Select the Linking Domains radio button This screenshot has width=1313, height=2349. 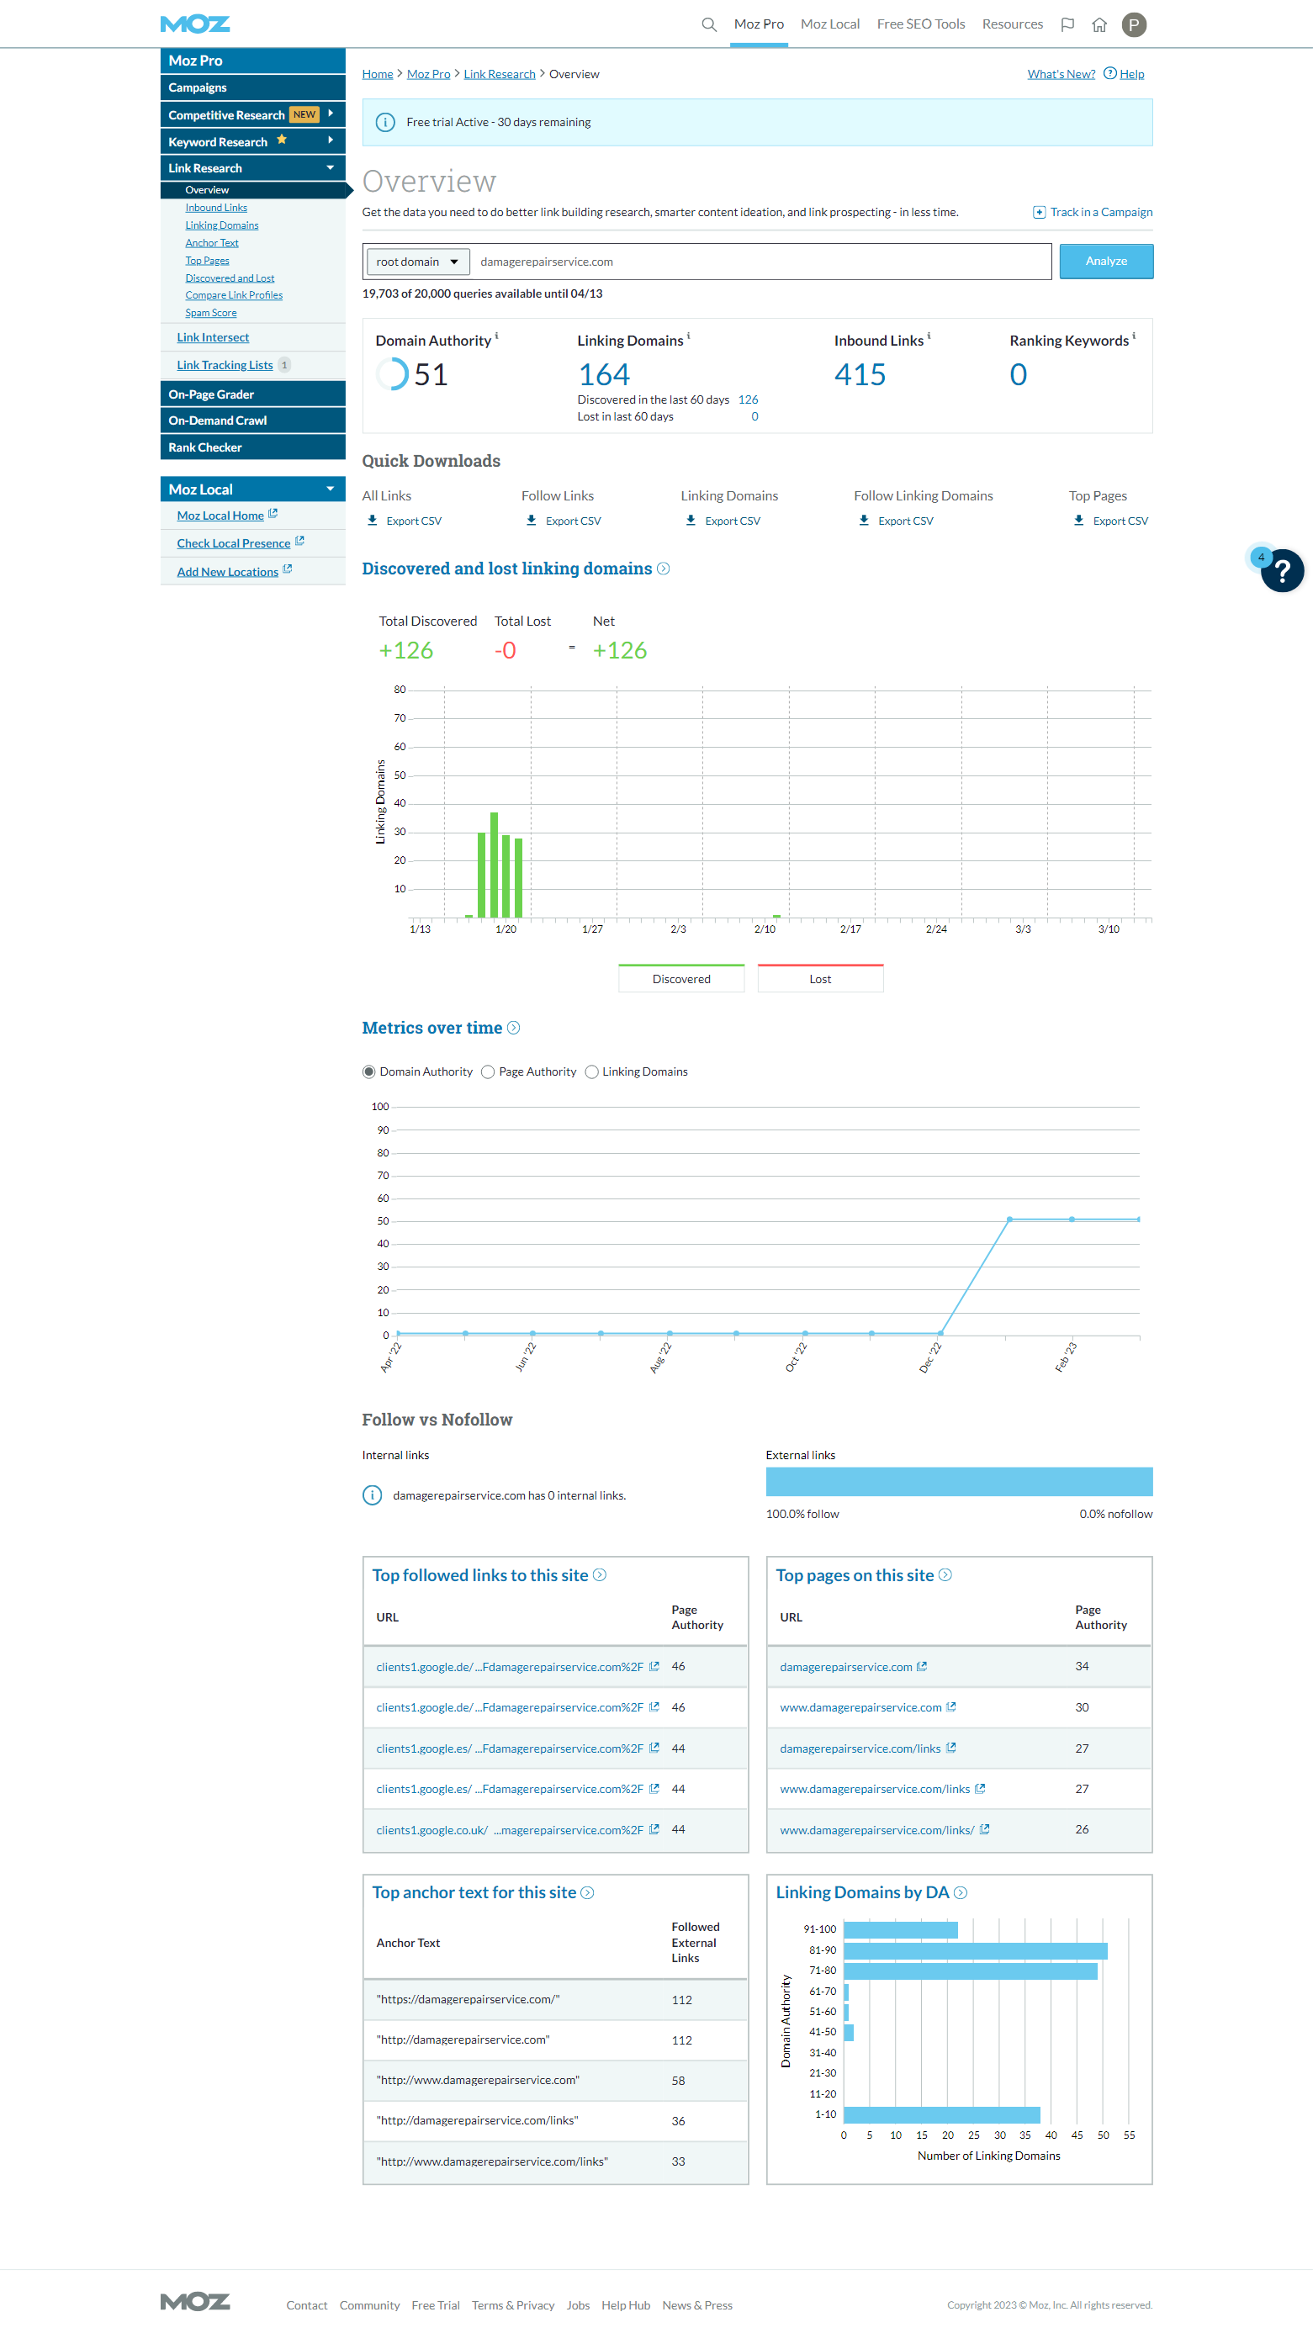click(x=592, y=1071)
